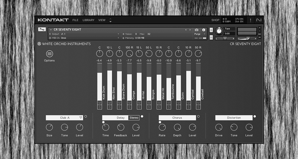Screen dimensions: 298x159
Task: Click the reverb Size knob
Action: click(49, 128)
